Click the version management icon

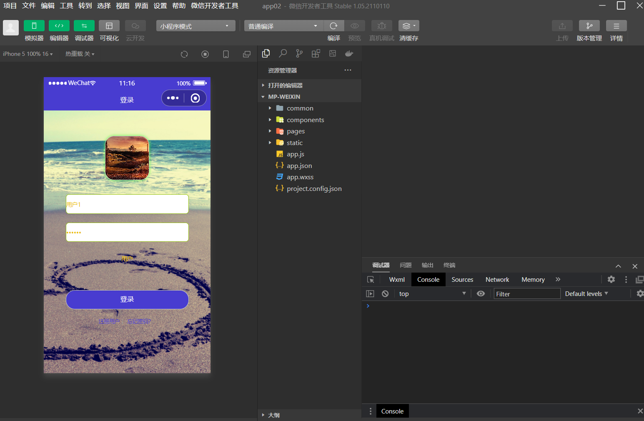(589, 26)
